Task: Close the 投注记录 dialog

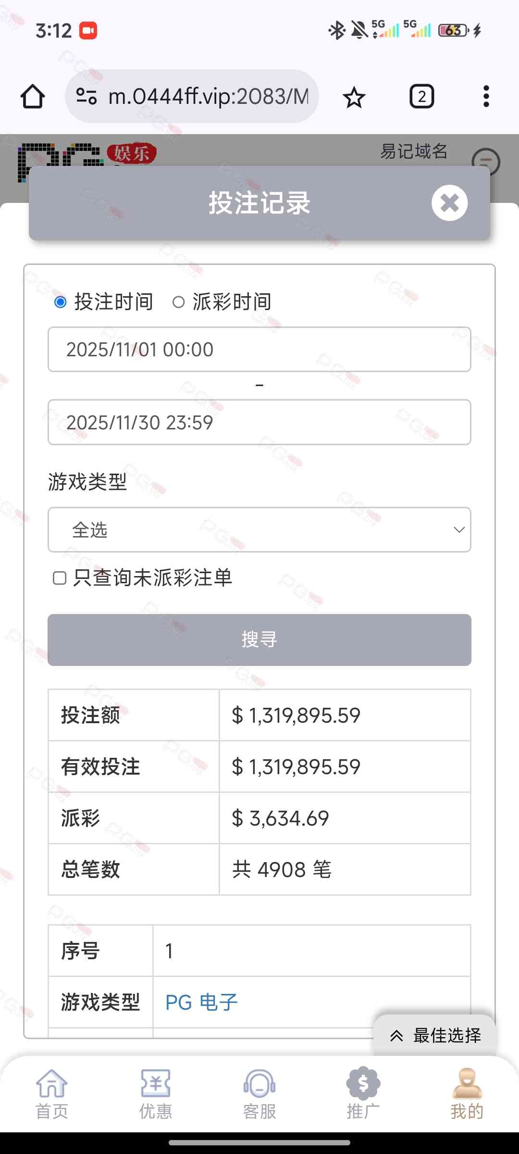Action: (449, 203)
